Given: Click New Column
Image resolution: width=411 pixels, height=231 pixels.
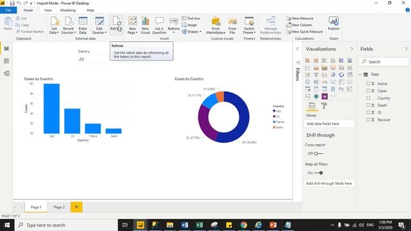Looking at the screenshot, I should [299, 25].
